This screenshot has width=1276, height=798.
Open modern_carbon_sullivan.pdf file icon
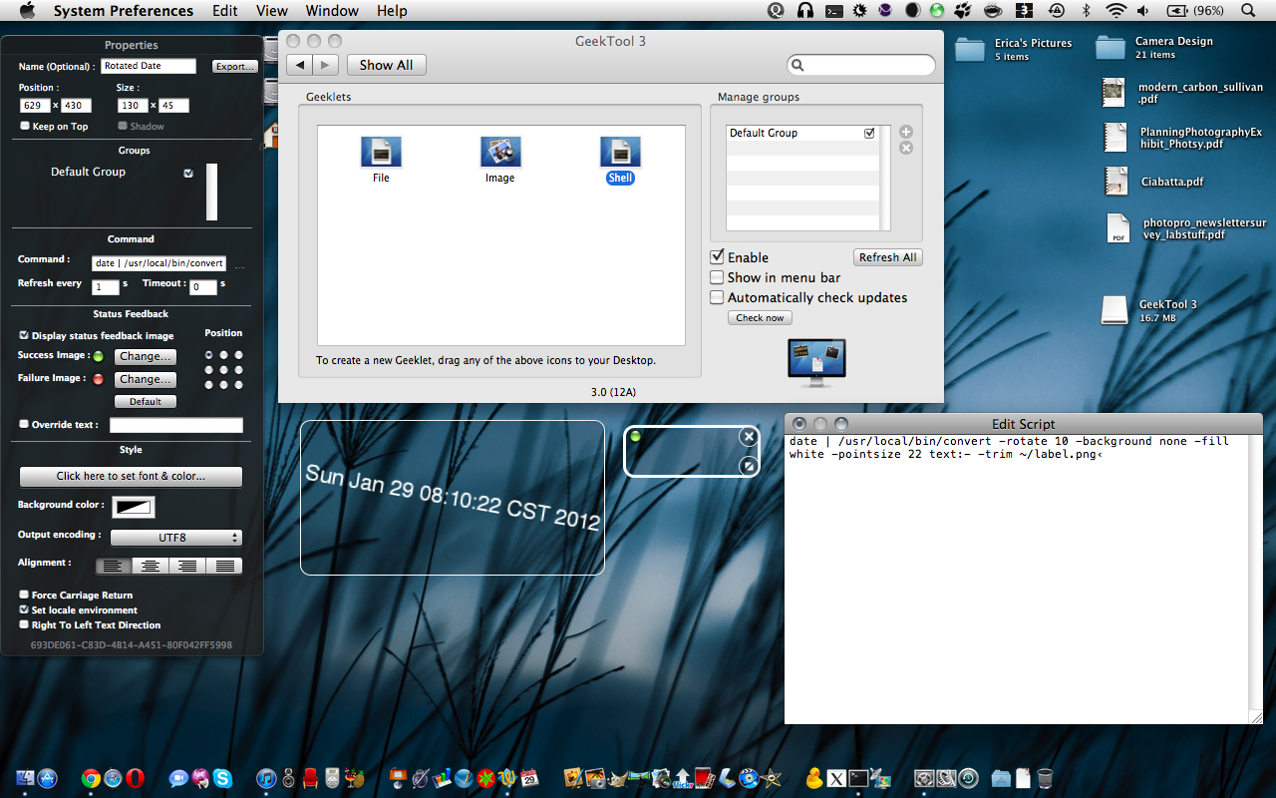coord(1115,93)
